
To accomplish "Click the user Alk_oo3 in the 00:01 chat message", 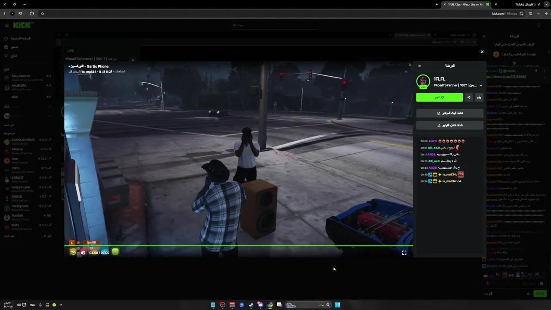I will [x=433, y=148].
